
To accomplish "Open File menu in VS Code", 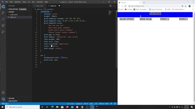I will pos(6,2).
